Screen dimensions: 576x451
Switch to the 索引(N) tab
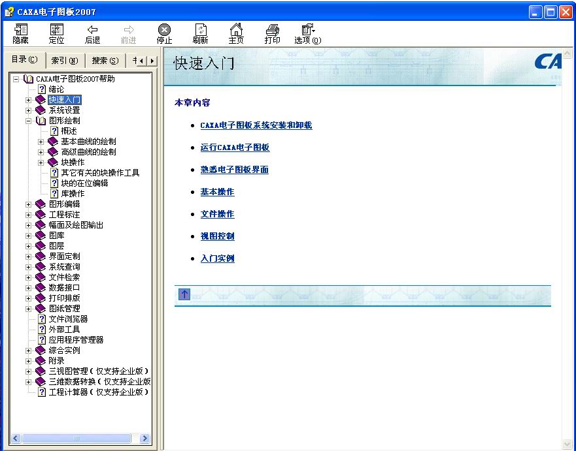(65, 61)
